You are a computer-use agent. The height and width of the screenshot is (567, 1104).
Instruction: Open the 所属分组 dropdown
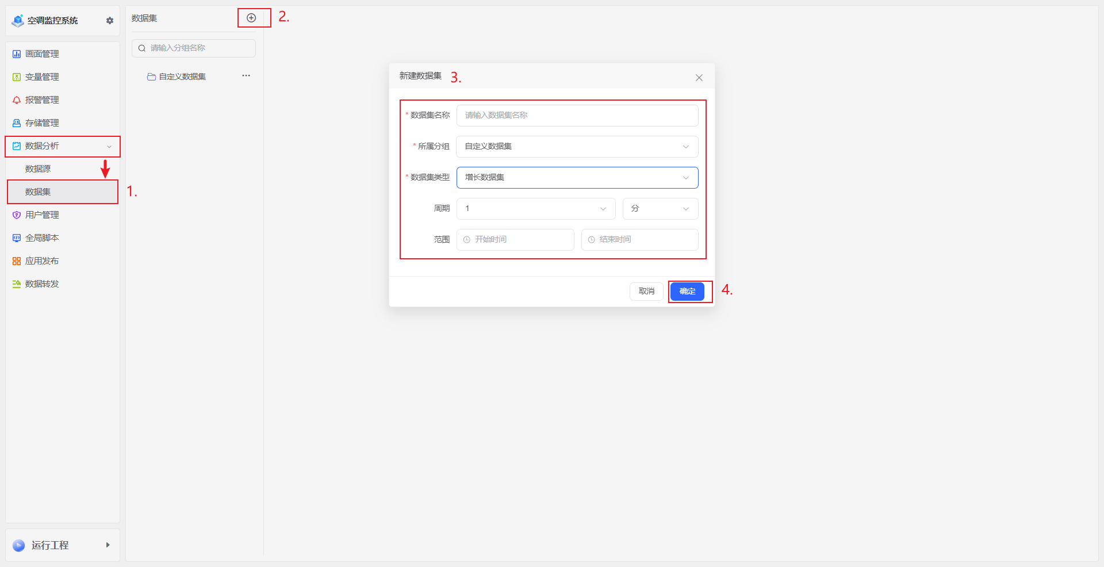tap(577, 147)
